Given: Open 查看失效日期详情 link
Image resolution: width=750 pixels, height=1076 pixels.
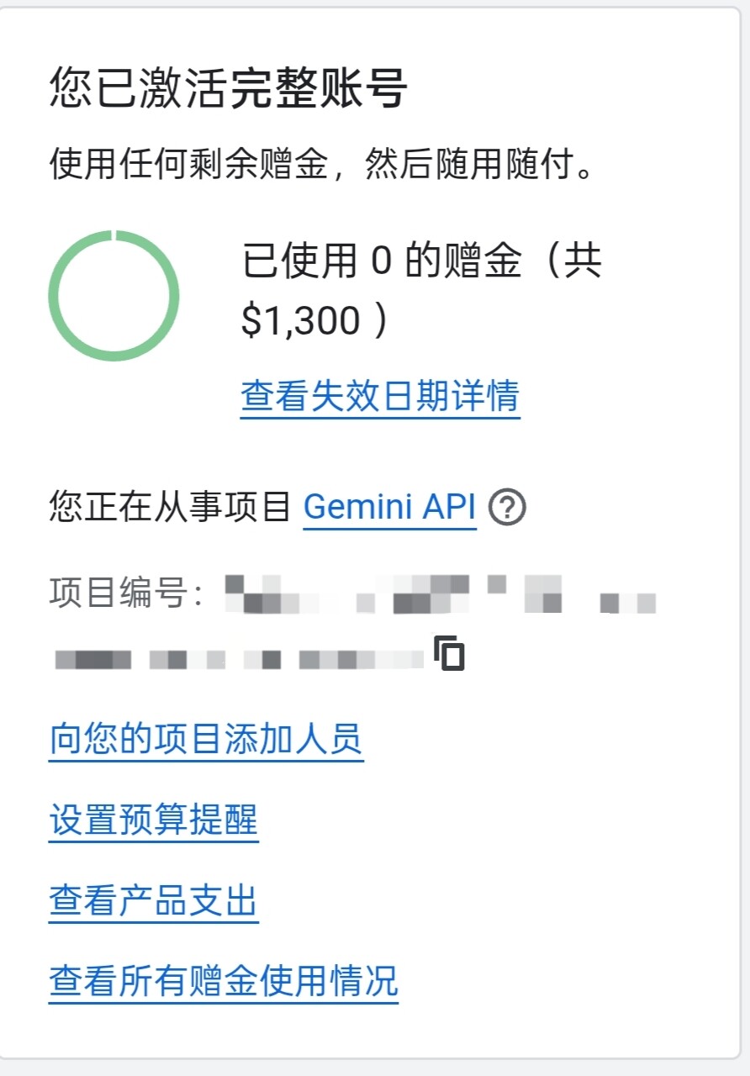Looking at the screenshot, I should coord(380,396).
